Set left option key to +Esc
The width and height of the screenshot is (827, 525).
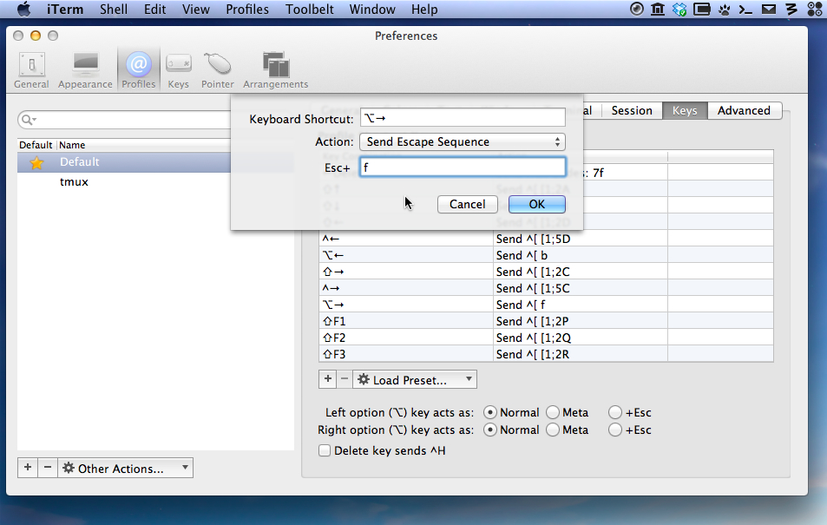tap(615, 412)
